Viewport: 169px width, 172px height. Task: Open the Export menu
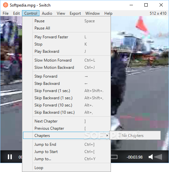coord(75,13)
